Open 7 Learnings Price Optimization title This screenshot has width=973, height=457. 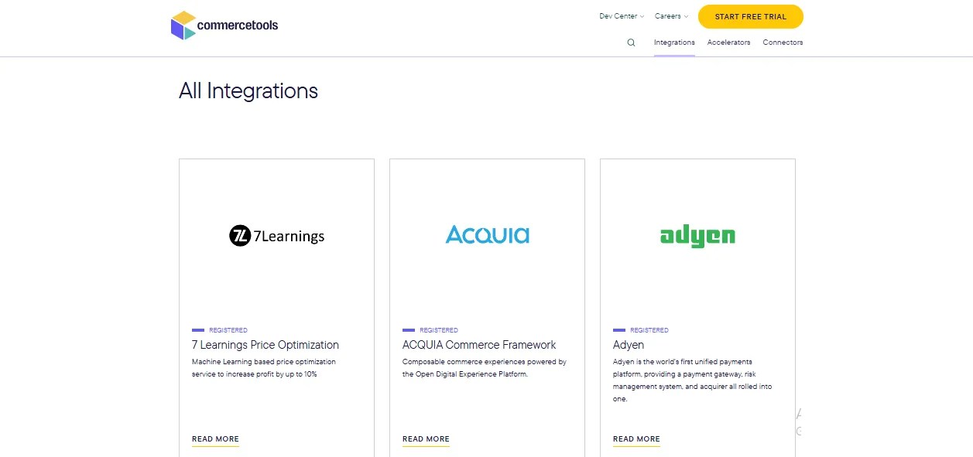click(x=266, y=345)
